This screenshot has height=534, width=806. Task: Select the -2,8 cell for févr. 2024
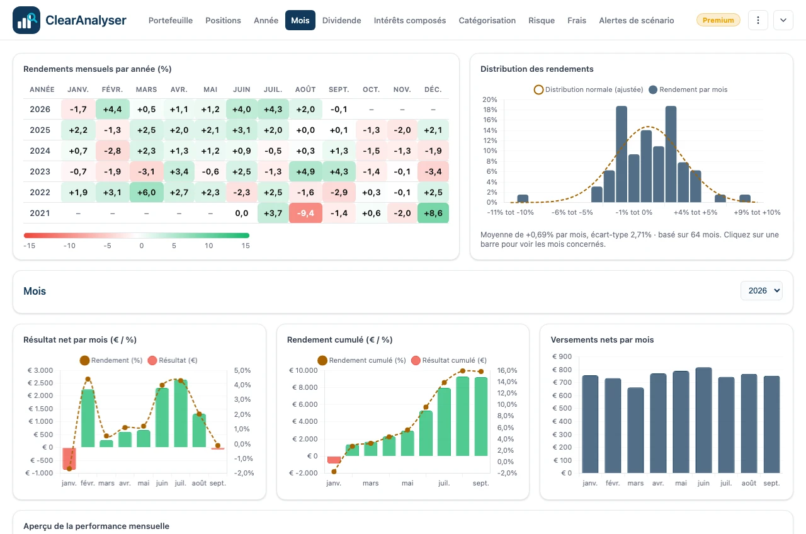[x=112, y=151]
